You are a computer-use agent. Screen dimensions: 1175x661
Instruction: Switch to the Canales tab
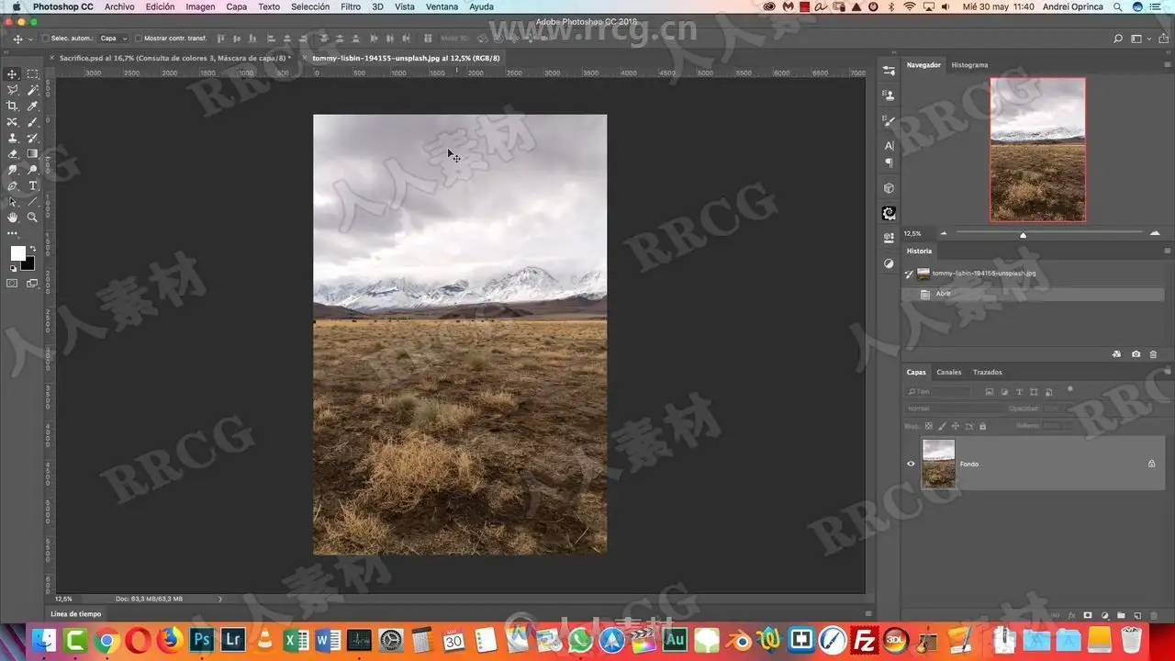tap(949, 372)
